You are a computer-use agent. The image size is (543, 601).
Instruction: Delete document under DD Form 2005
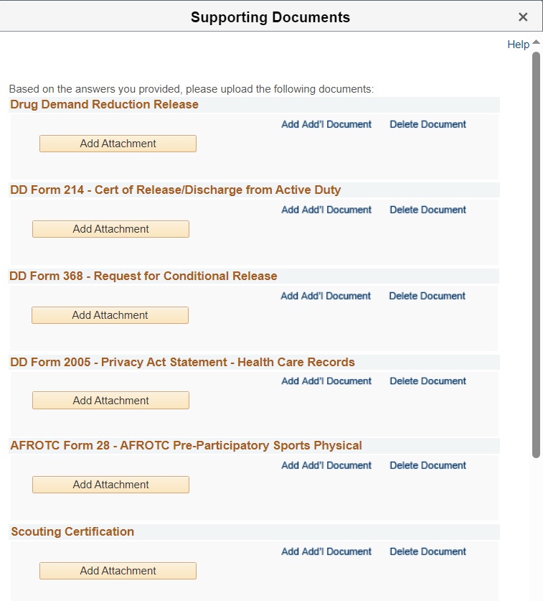[428, 381]
